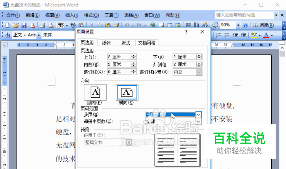Click the 下(B) bottom margin field

click(185, 57)
